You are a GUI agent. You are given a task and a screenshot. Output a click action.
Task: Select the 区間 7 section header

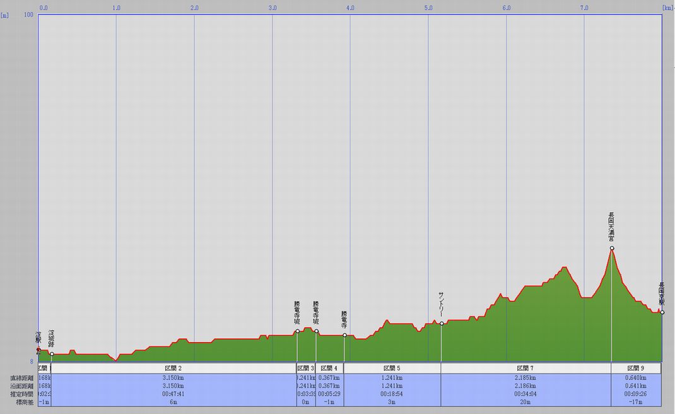tap(525, 368)
